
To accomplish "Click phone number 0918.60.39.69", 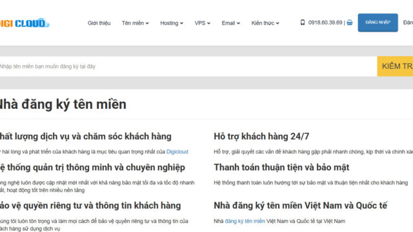I will point(325,23).
